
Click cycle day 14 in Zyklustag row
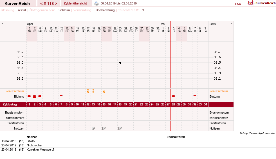(x=98, y=104)
